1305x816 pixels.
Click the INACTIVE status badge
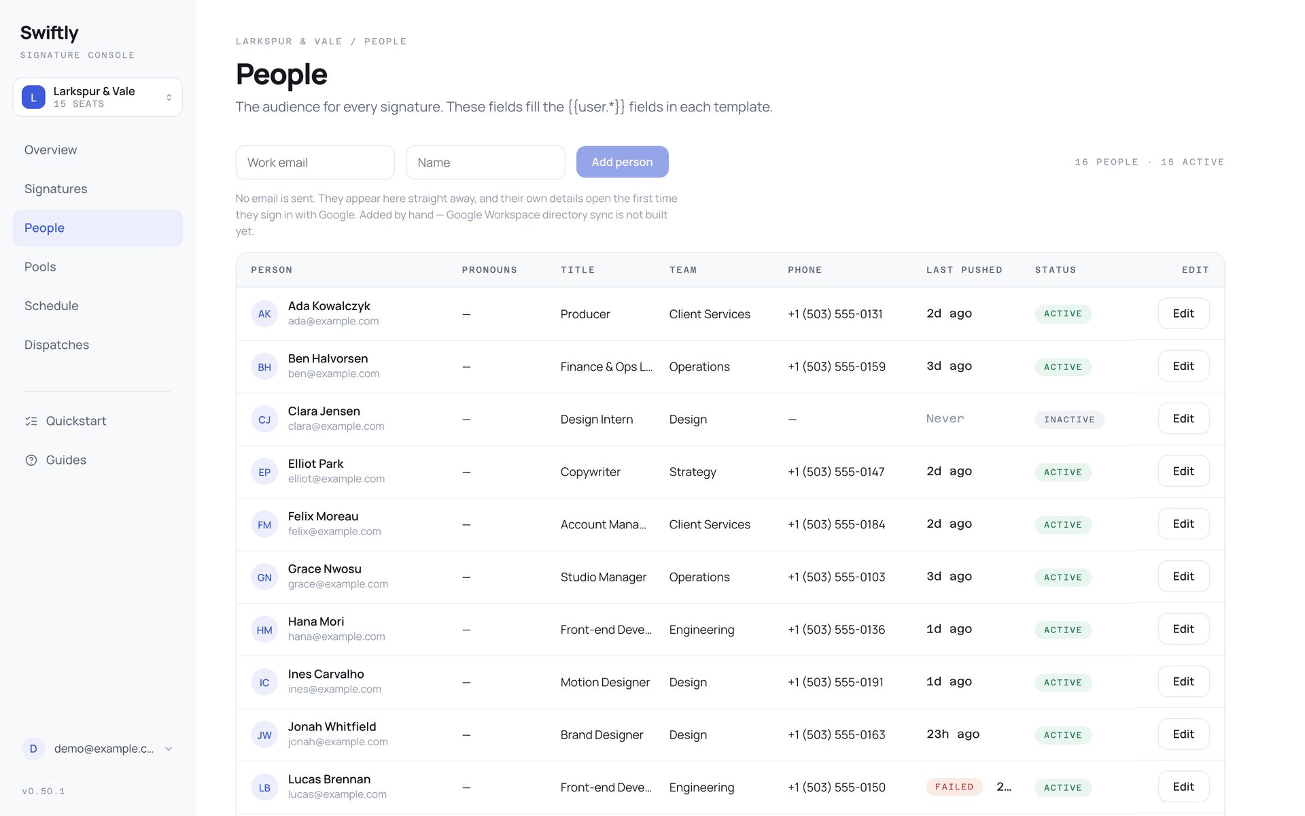[x=1069, y=420]
